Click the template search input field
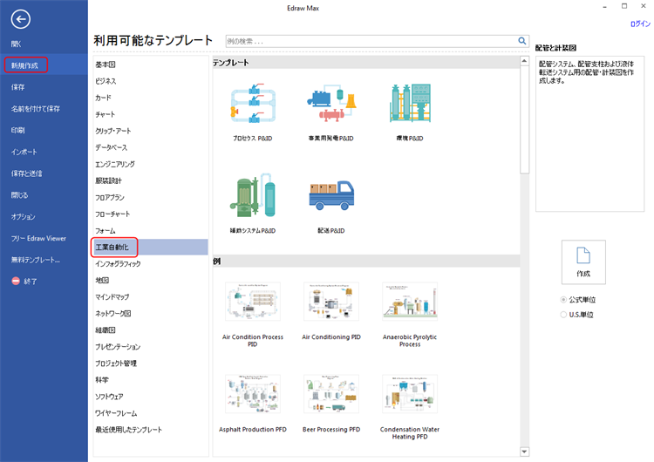 click(x=370, y=40)
